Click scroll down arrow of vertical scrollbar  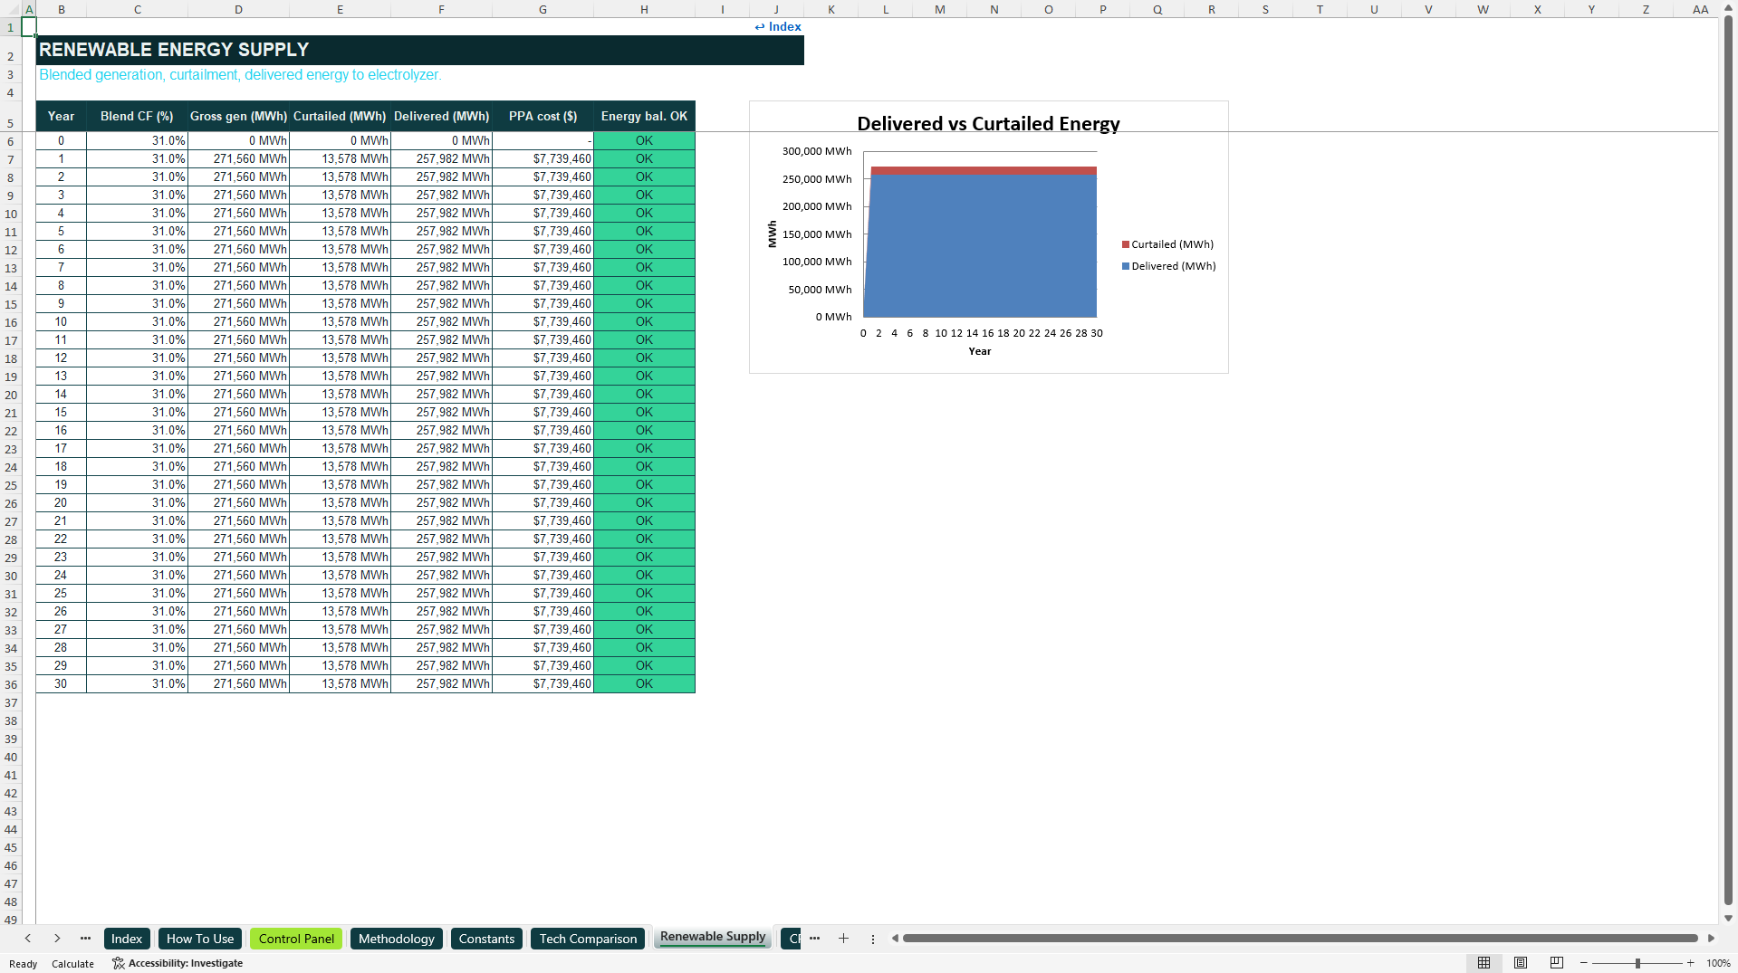pos(1728,919)
